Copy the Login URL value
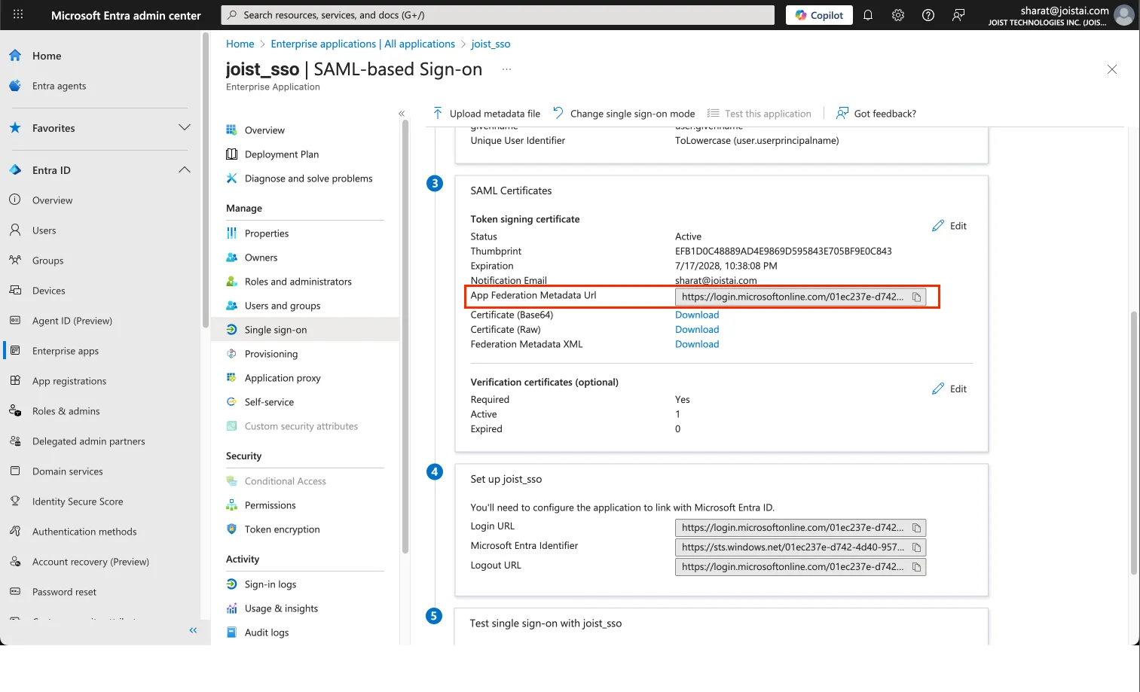Image resolution: width=1140 pixels, height=692 pixels. tap(916, 528)
